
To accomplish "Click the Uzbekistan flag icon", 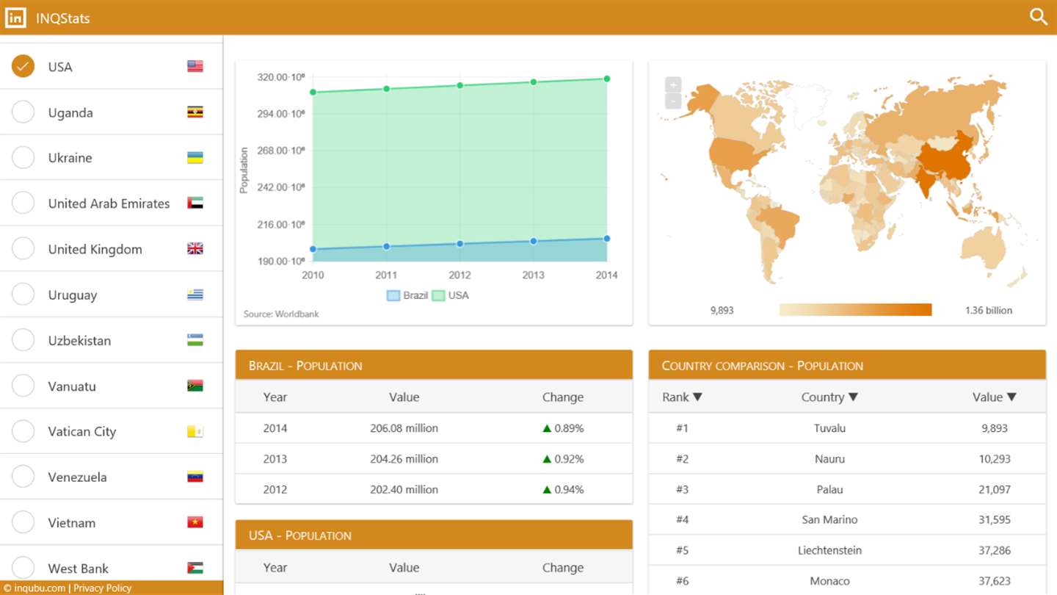I will coord(195,340).
